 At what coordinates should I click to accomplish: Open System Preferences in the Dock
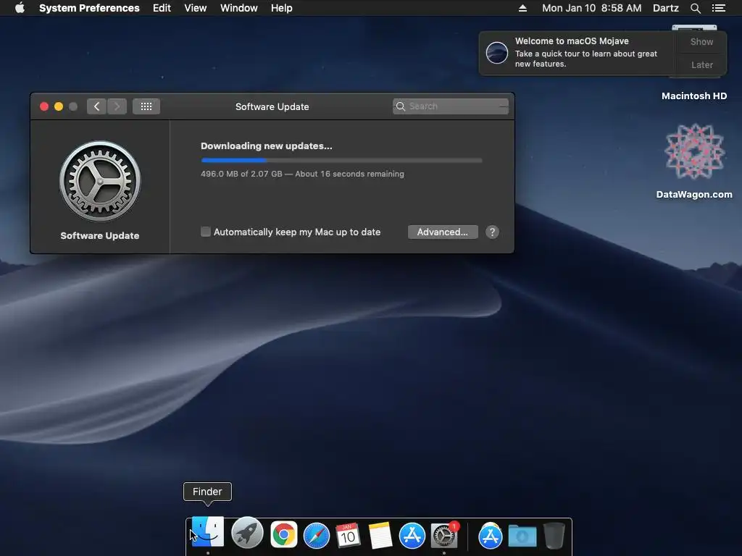tap(444, 535)
